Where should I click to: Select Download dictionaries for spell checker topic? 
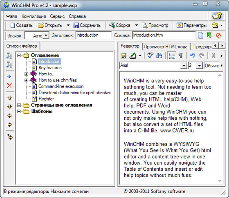(74, 92)
